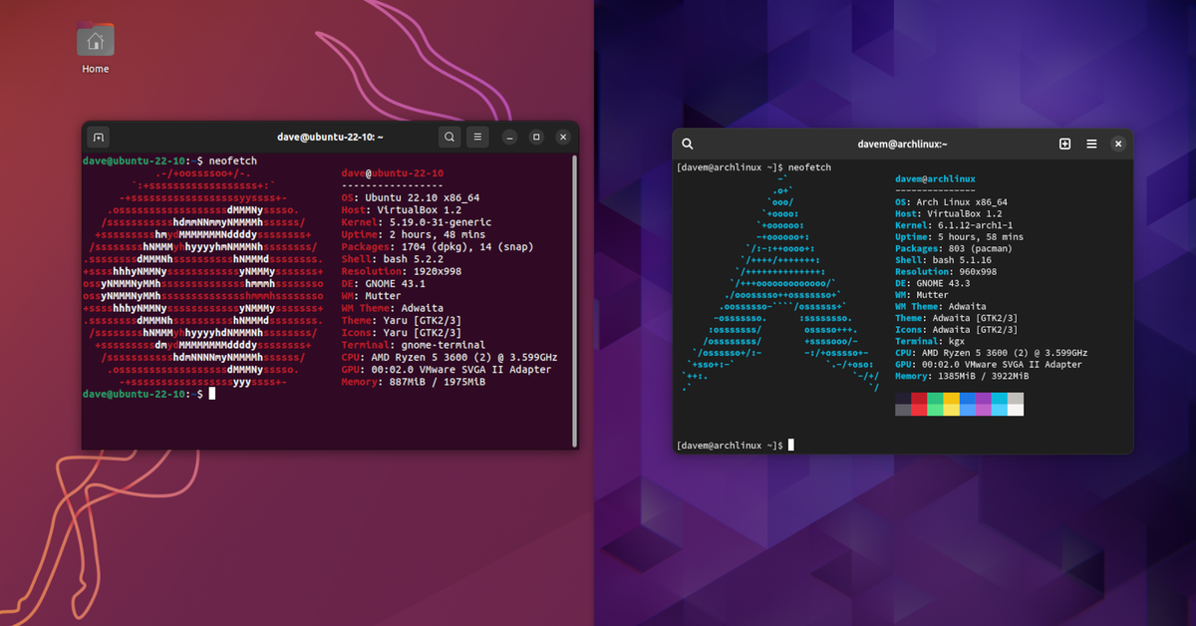
Task: Click the yellow swatch in top color row
Action: tap(951, 398)
